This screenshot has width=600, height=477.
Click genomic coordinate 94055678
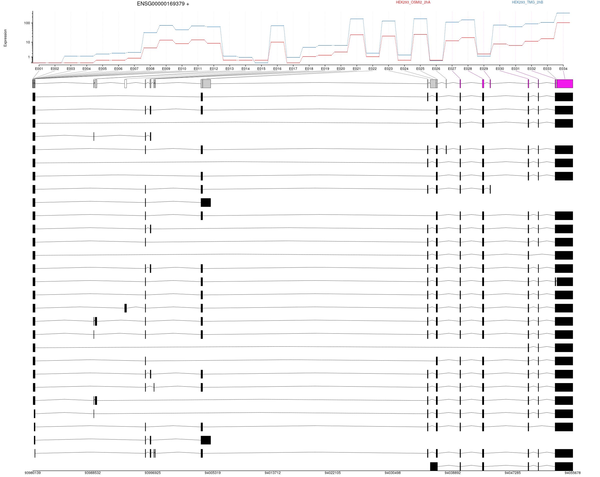(573, 473)
